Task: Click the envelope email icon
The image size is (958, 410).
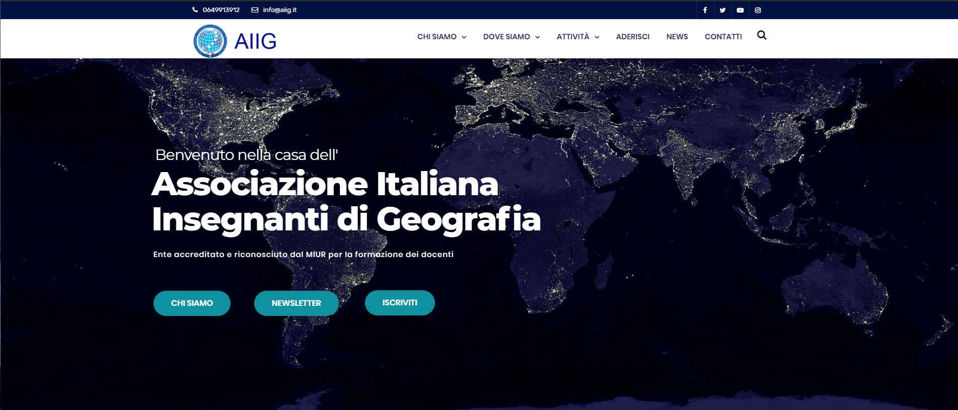Action: tap(255, 10)
